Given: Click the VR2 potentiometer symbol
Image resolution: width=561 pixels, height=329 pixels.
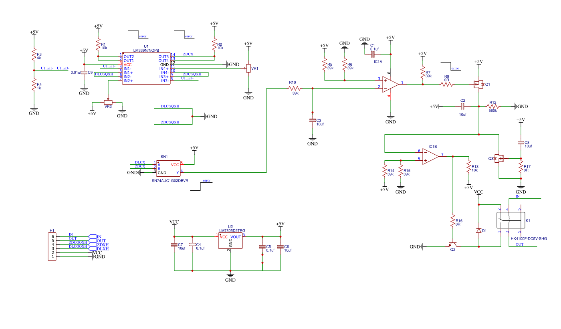Looking at the screenshot, I should coord(108,102).
